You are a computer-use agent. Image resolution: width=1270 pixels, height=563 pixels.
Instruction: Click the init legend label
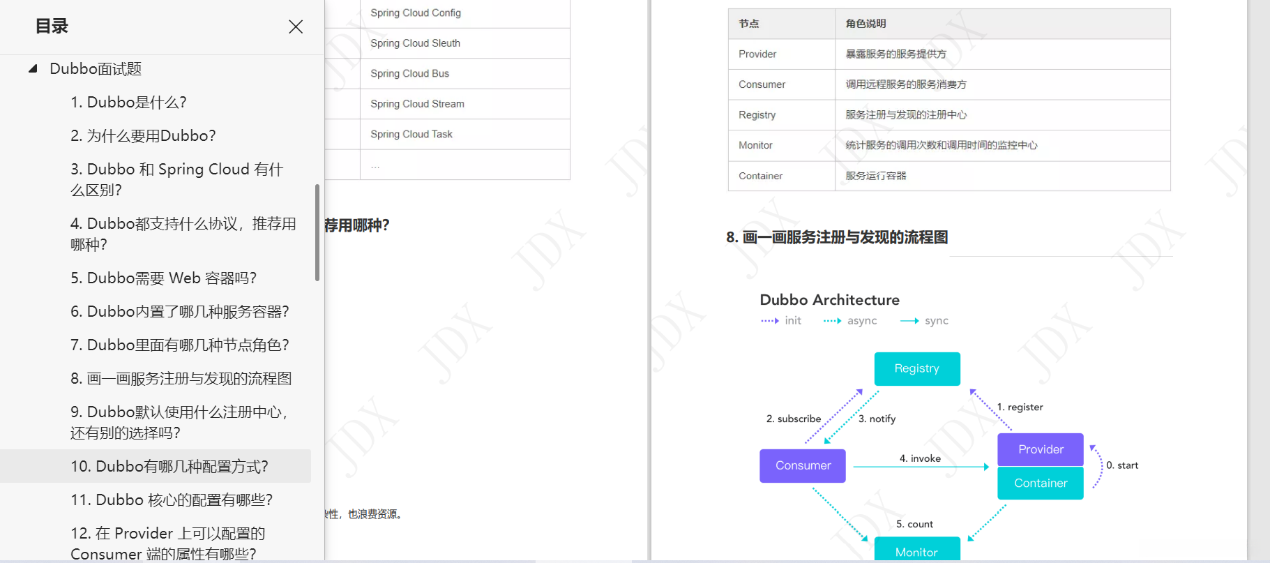(x=793, y=321)
